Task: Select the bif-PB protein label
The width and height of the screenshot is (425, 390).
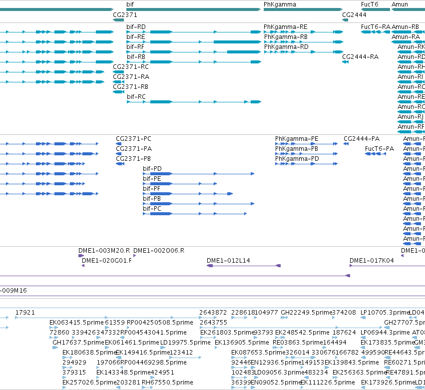Action: (152, 199)
